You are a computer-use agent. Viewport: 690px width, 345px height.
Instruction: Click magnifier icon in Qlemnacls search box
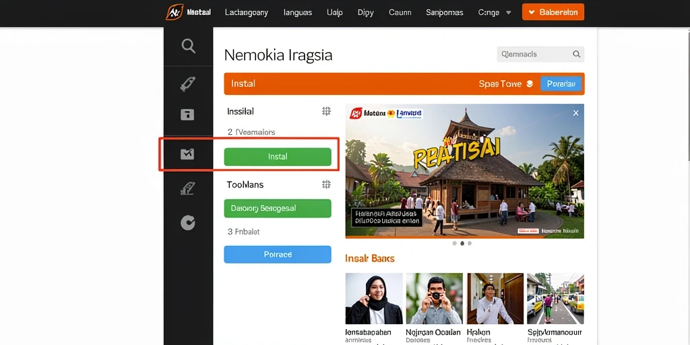[576, 54]
